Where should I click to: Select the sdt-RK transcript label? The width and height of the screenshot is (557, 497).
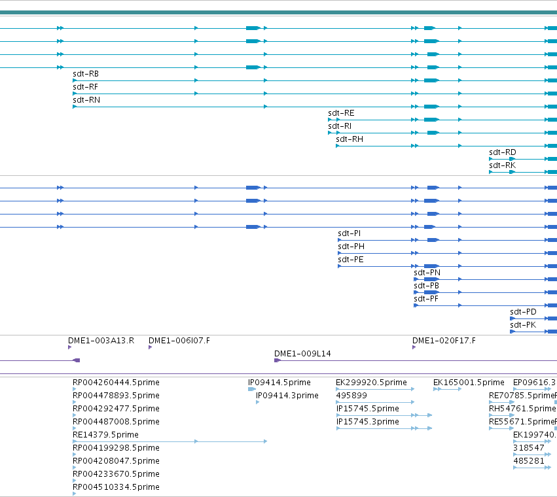tap(502, 166)
